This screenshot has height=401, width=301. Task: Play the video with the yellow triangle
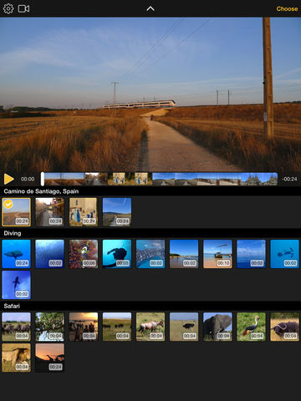tap(9, 179)
